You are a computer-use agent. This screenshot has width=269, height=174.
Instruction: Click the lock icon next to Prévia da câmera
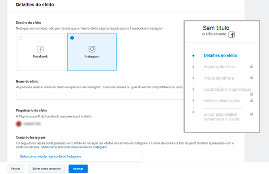click(252, 77)
